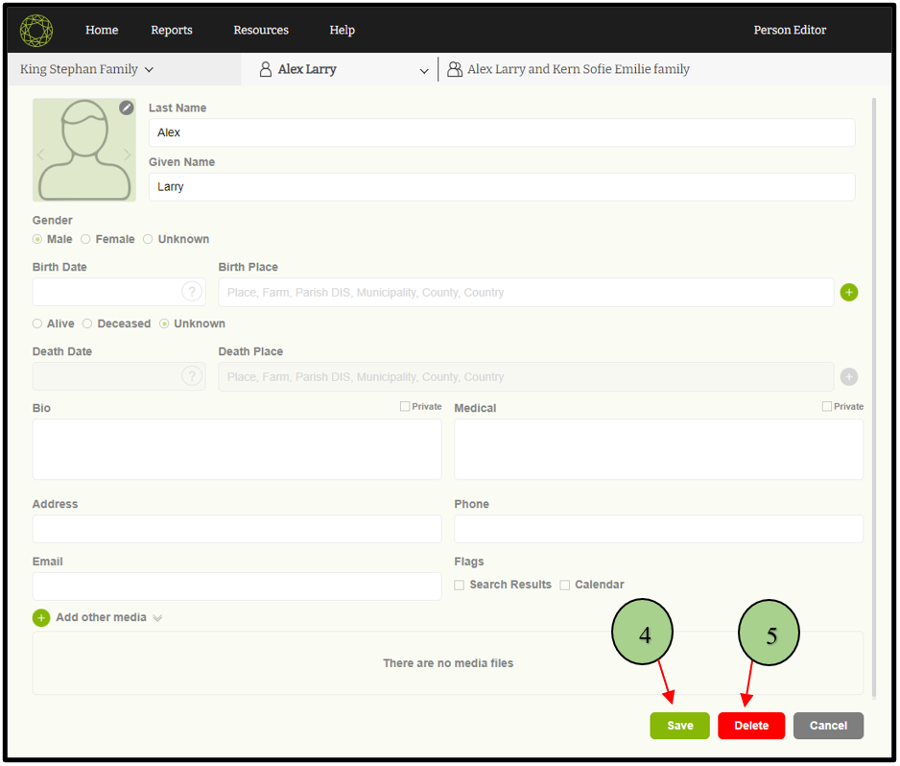Select the Female gender radio button
Screen dimensions: 900x766
pos(86,239)
